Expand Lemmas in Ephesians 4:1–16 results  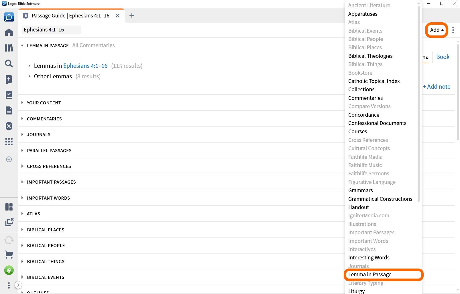tap(29, 66)
